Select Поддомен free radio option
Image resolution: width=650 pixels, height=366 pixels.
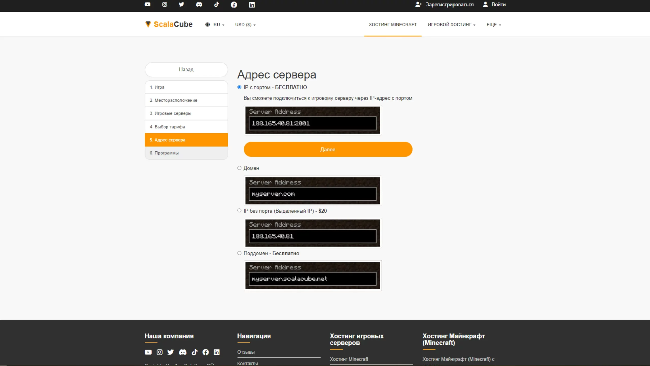pos(239,253)
